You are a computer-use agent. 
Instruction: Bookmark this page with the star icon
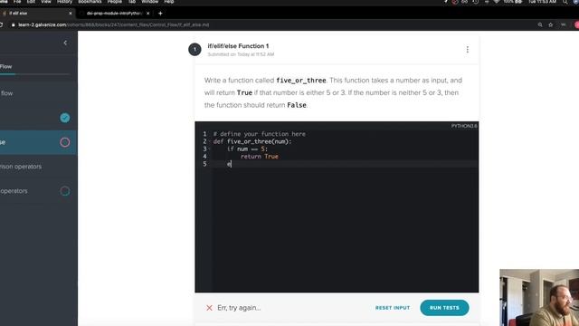coord(551,24)
